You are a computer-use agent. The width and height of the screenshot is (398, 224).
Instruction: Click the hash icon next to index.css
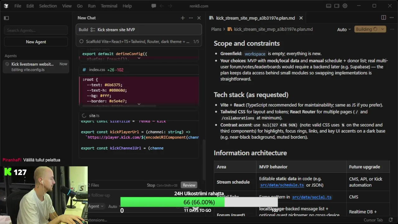[x=84, y=70]
